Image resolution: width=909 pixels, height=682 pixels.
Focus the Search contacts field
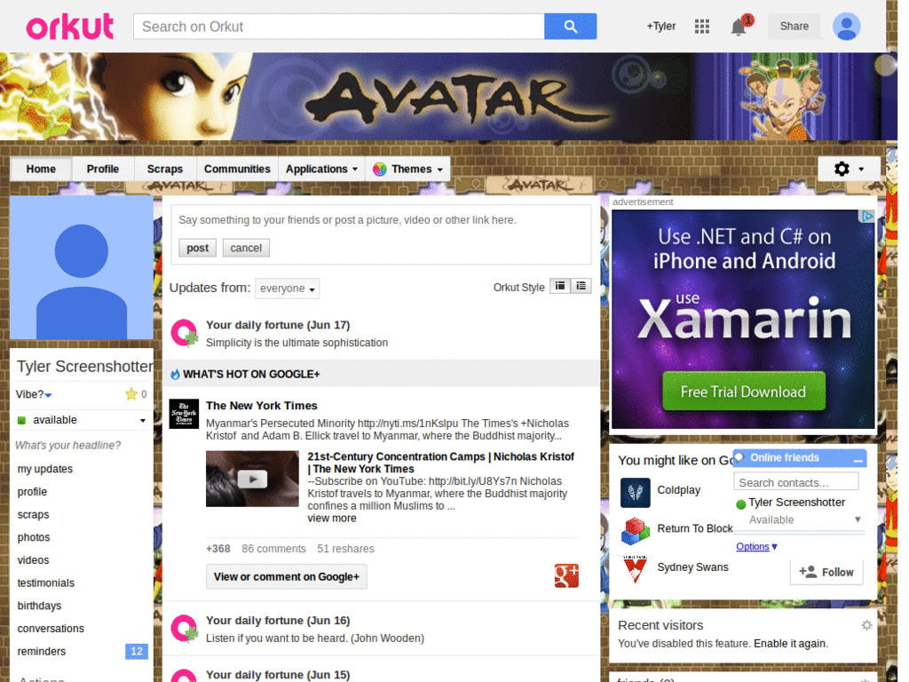coord(795,482)
